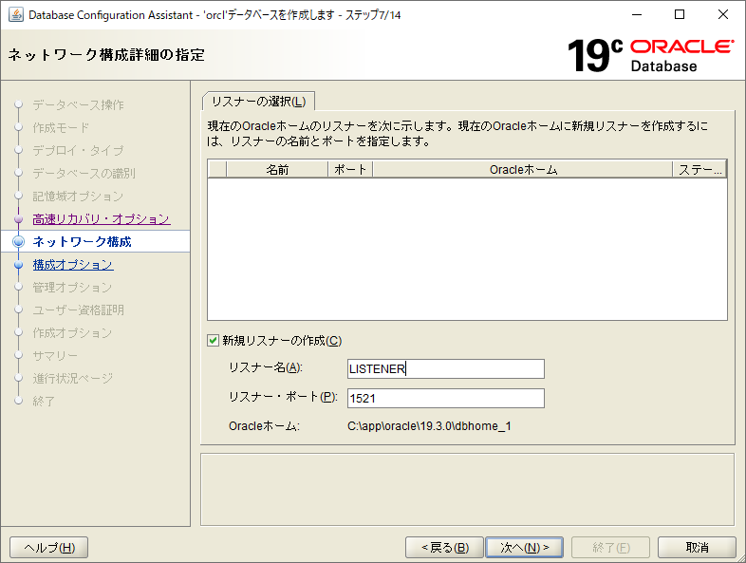
Task: Close the Database Configuration Assistant window
Action: (x=722, y=15)
